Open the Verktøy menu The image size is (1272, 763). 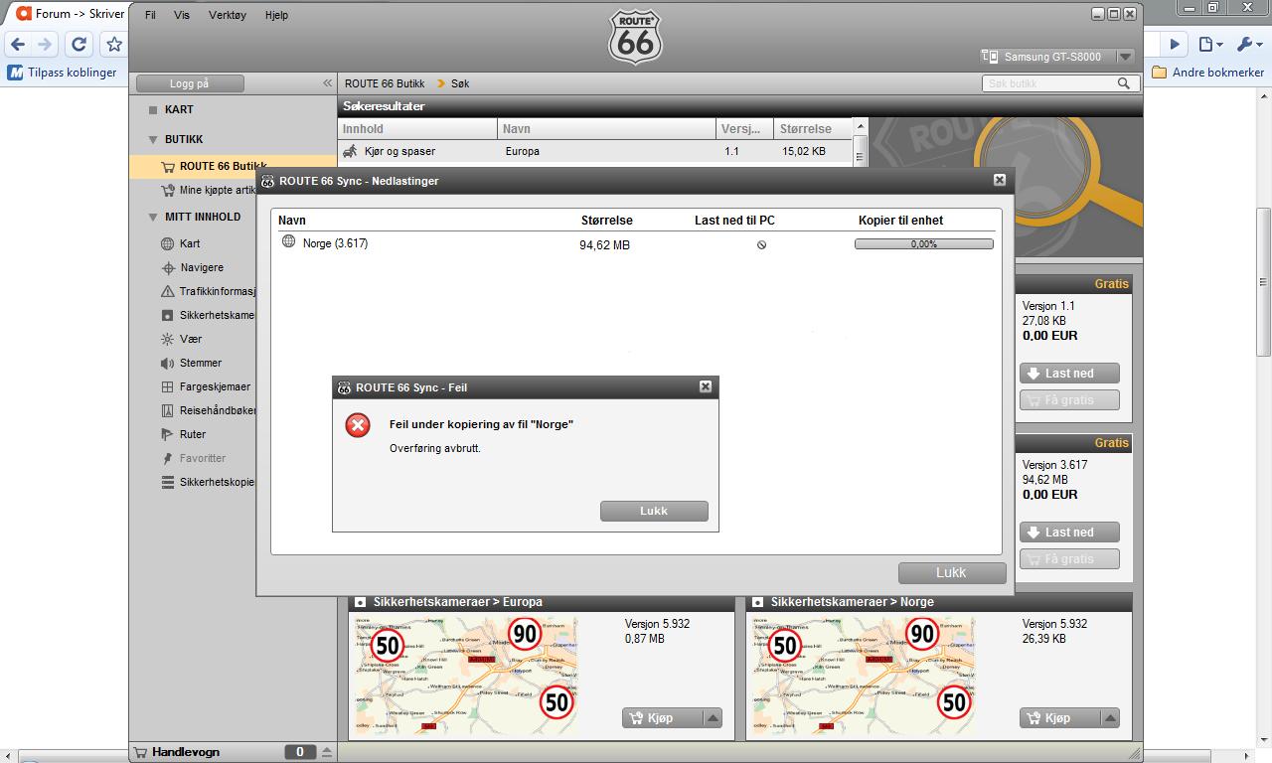click(228, 16)
